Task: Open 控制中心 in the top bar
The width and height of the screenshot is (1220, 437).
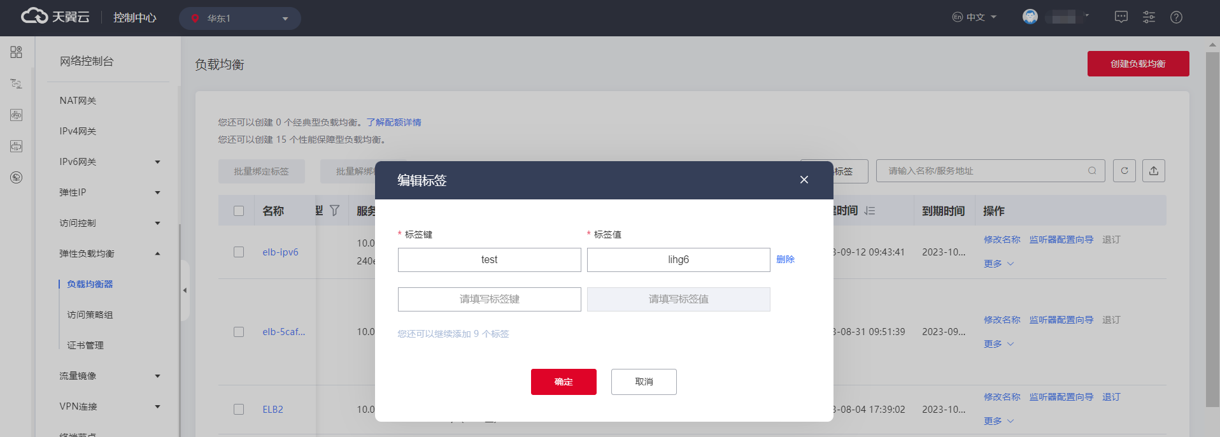Action: (x=134, y=18)
